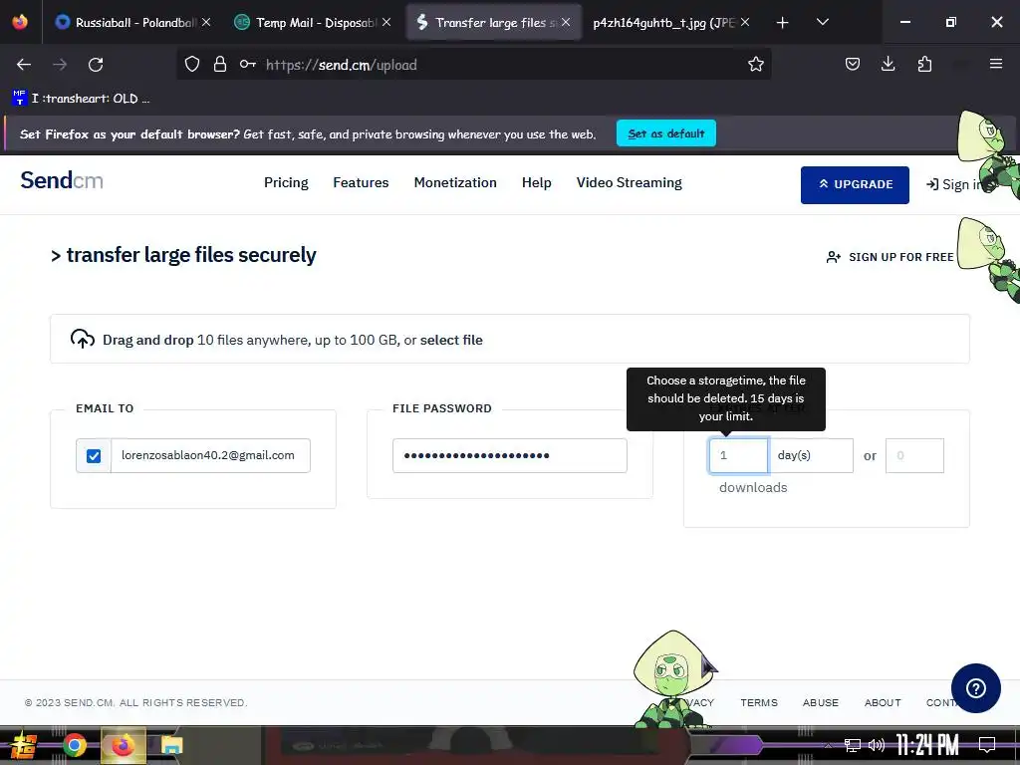Viewport: 1020px width, 765px height.
Task: Open the ABOUT footer link
Action: pos(883,702)
